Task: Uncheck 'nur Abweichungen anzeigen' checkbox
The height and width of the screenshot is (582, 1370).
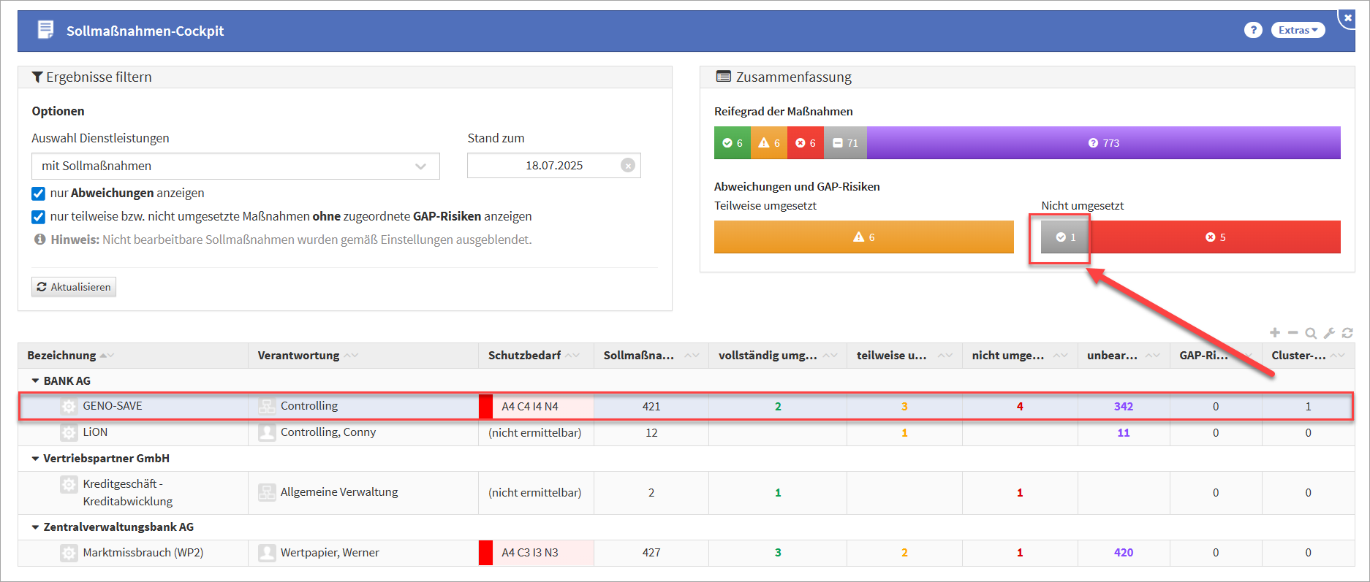Action: (x=39, y=194)
